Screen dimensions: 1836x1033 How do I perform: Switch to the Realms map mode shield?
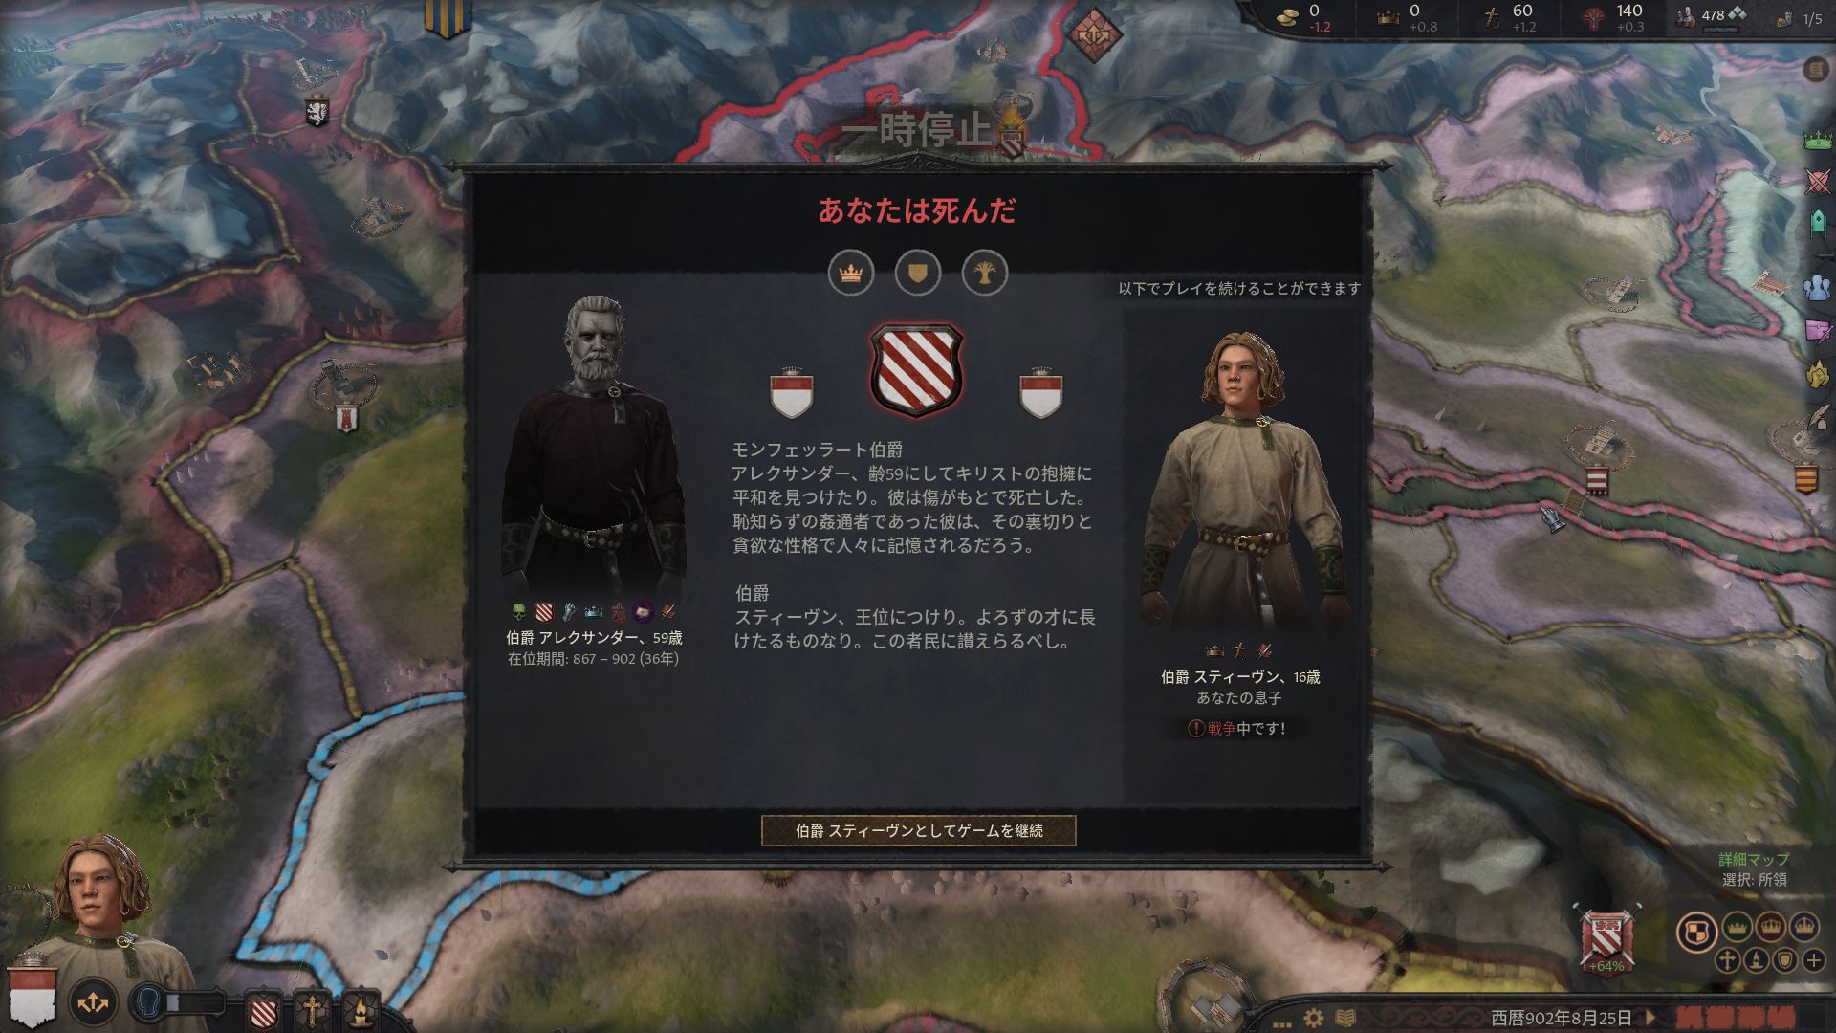(1696, 932)
